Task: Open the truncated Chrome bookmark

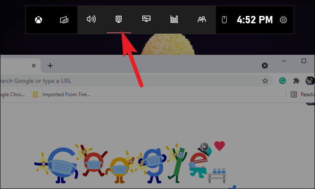Action: [13, 94]
